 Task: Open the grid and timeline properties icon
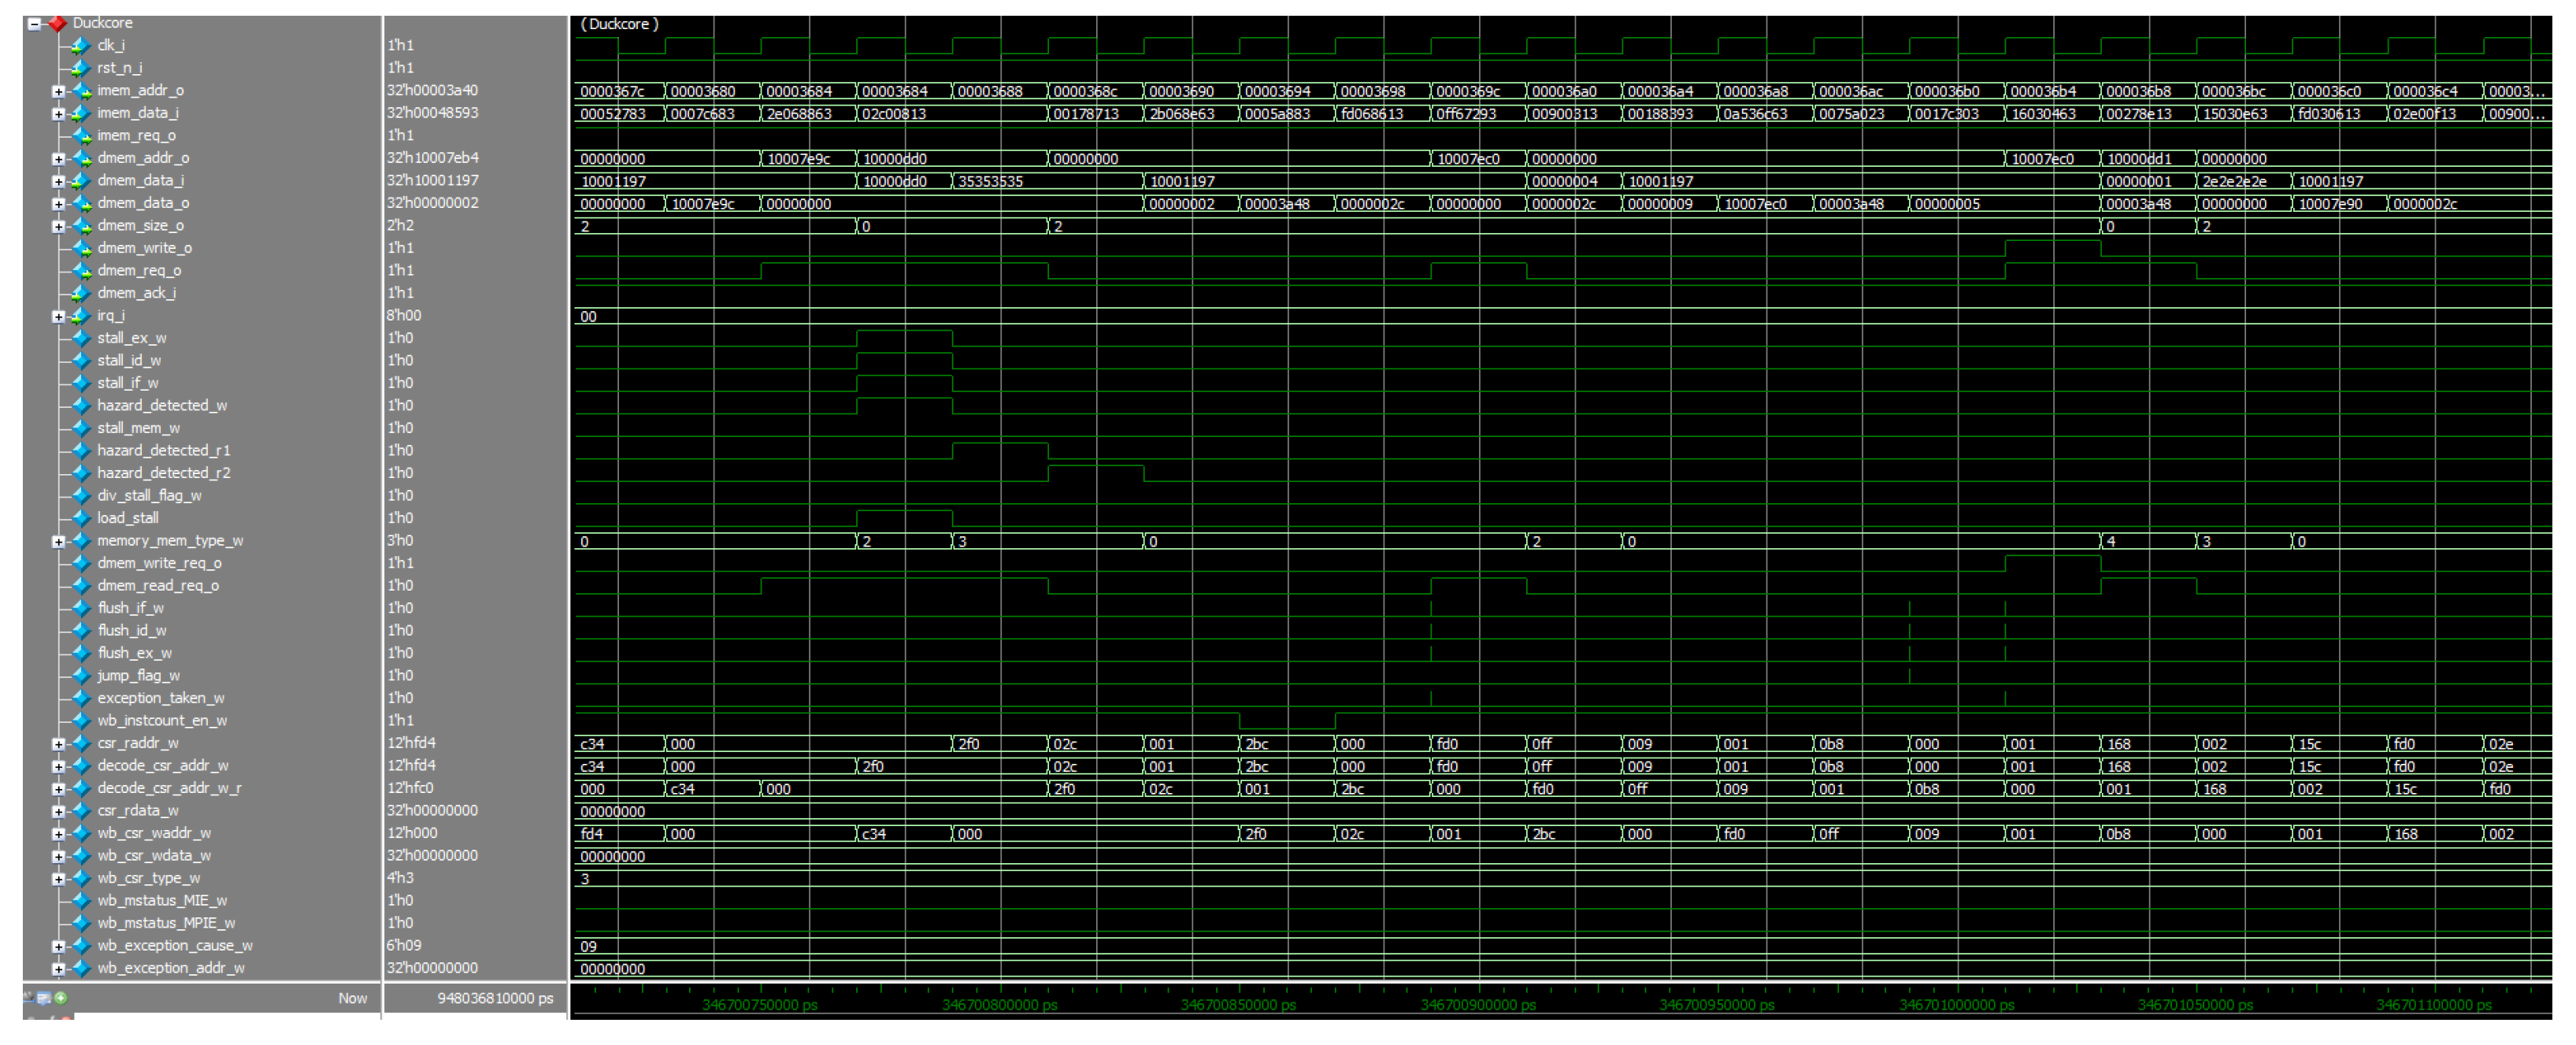pyautogui.click(x=44, y=998)
